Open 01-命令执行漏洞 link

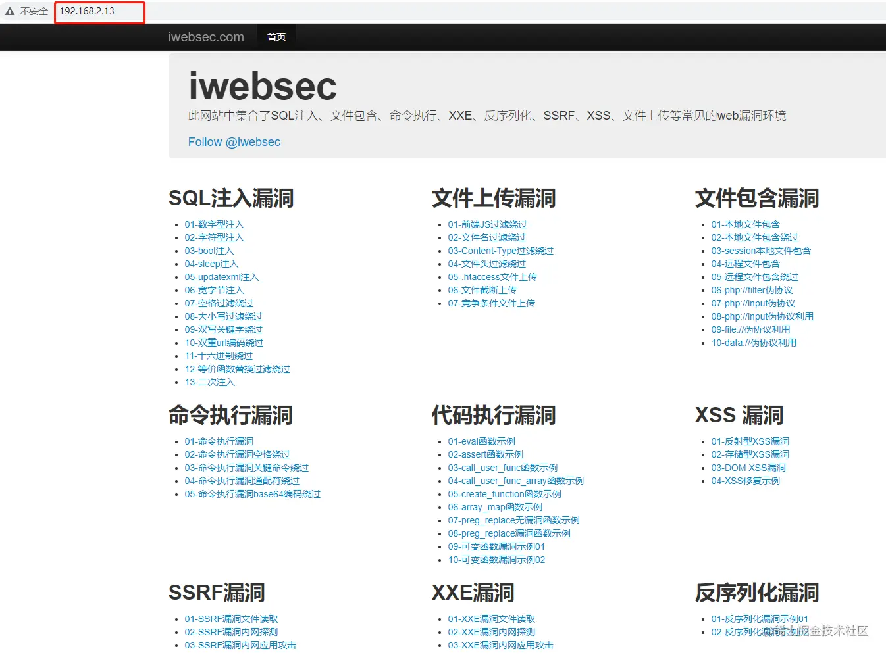tap(219, 441)
